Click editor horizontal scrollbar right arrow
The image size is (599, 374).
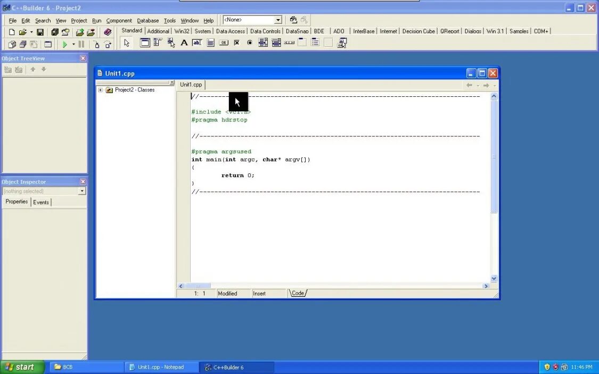[x=486, y=286]
